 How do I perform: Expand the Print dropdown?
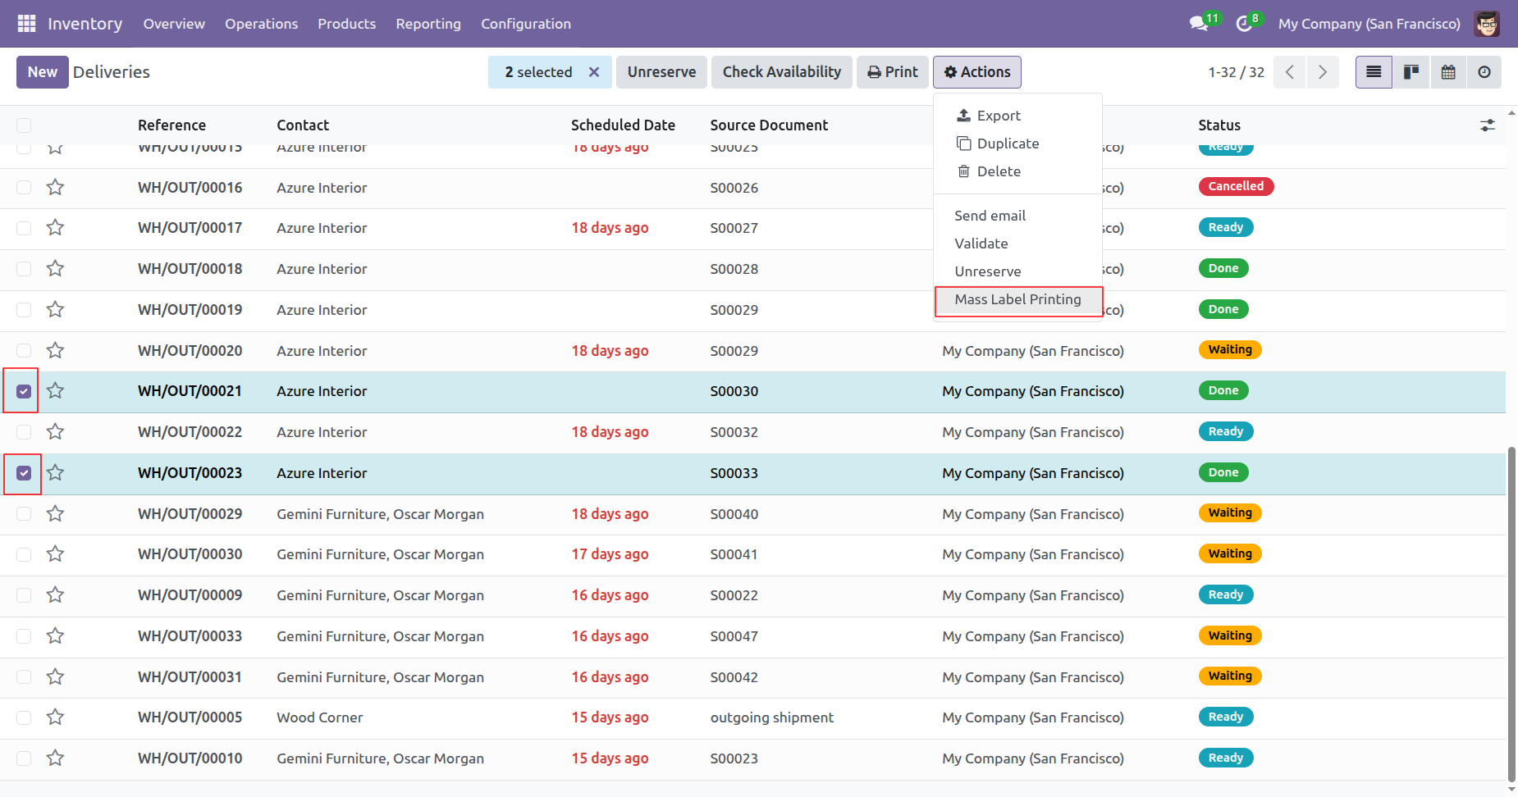[893, 72]
